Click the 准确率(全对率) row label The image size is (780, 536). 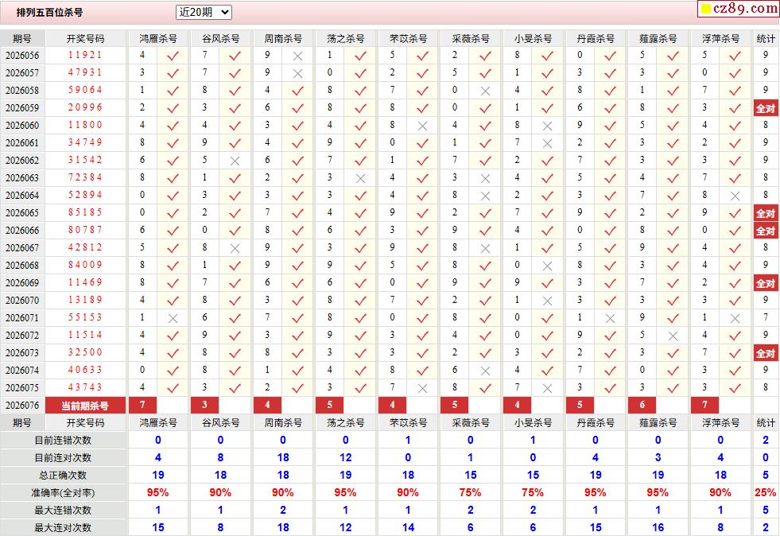pos(63,493)
